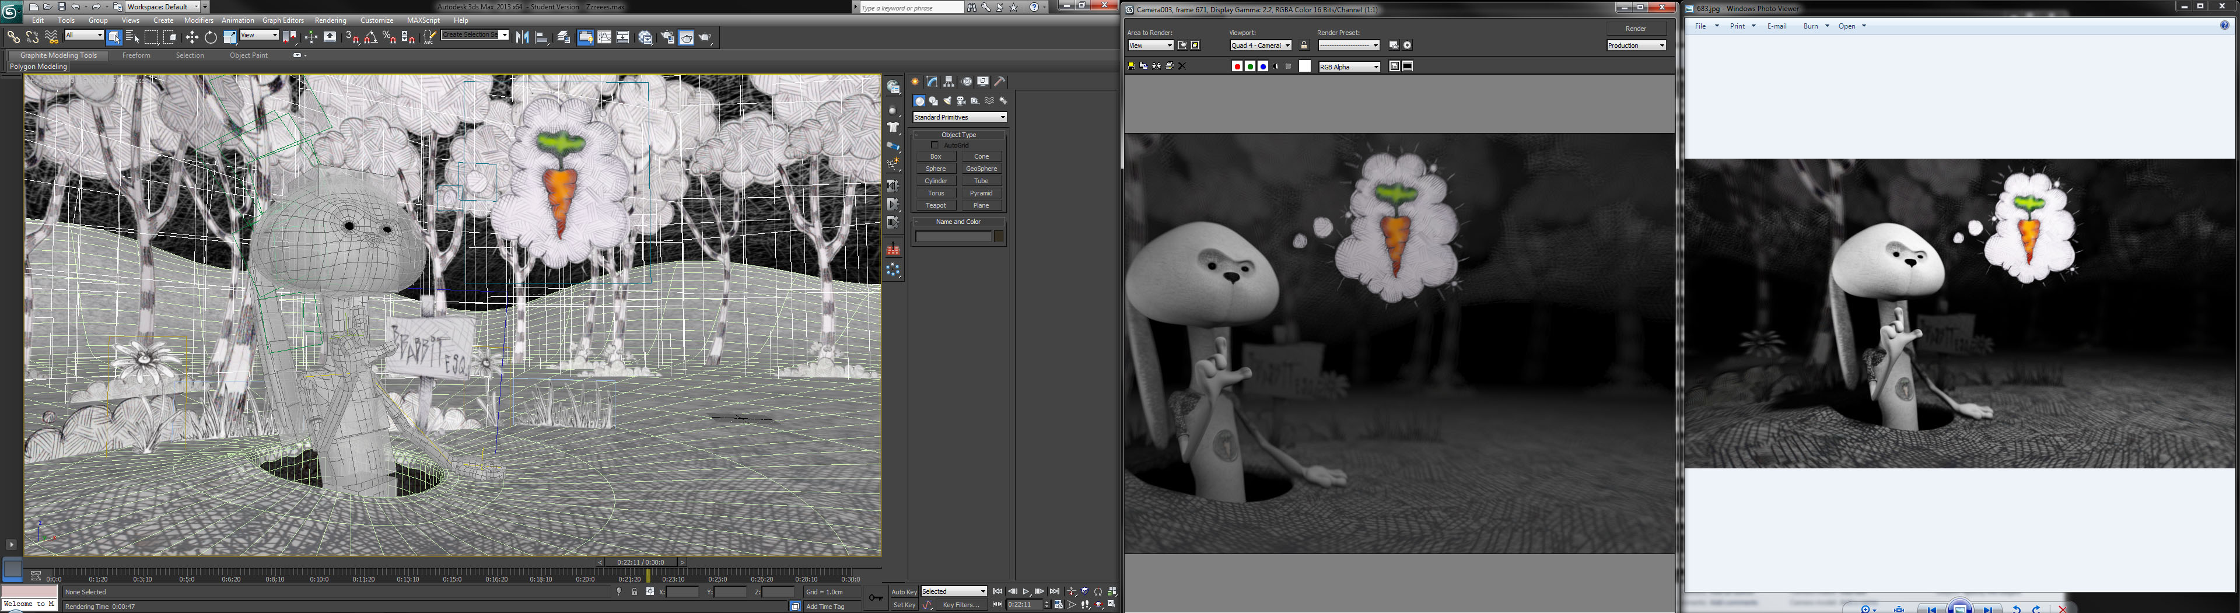Open the Rendering menu
2240x613 pixels.
[330, 20]
